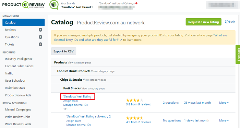
Task: View category page for Fruit Snacks
Action: point(93,88)
